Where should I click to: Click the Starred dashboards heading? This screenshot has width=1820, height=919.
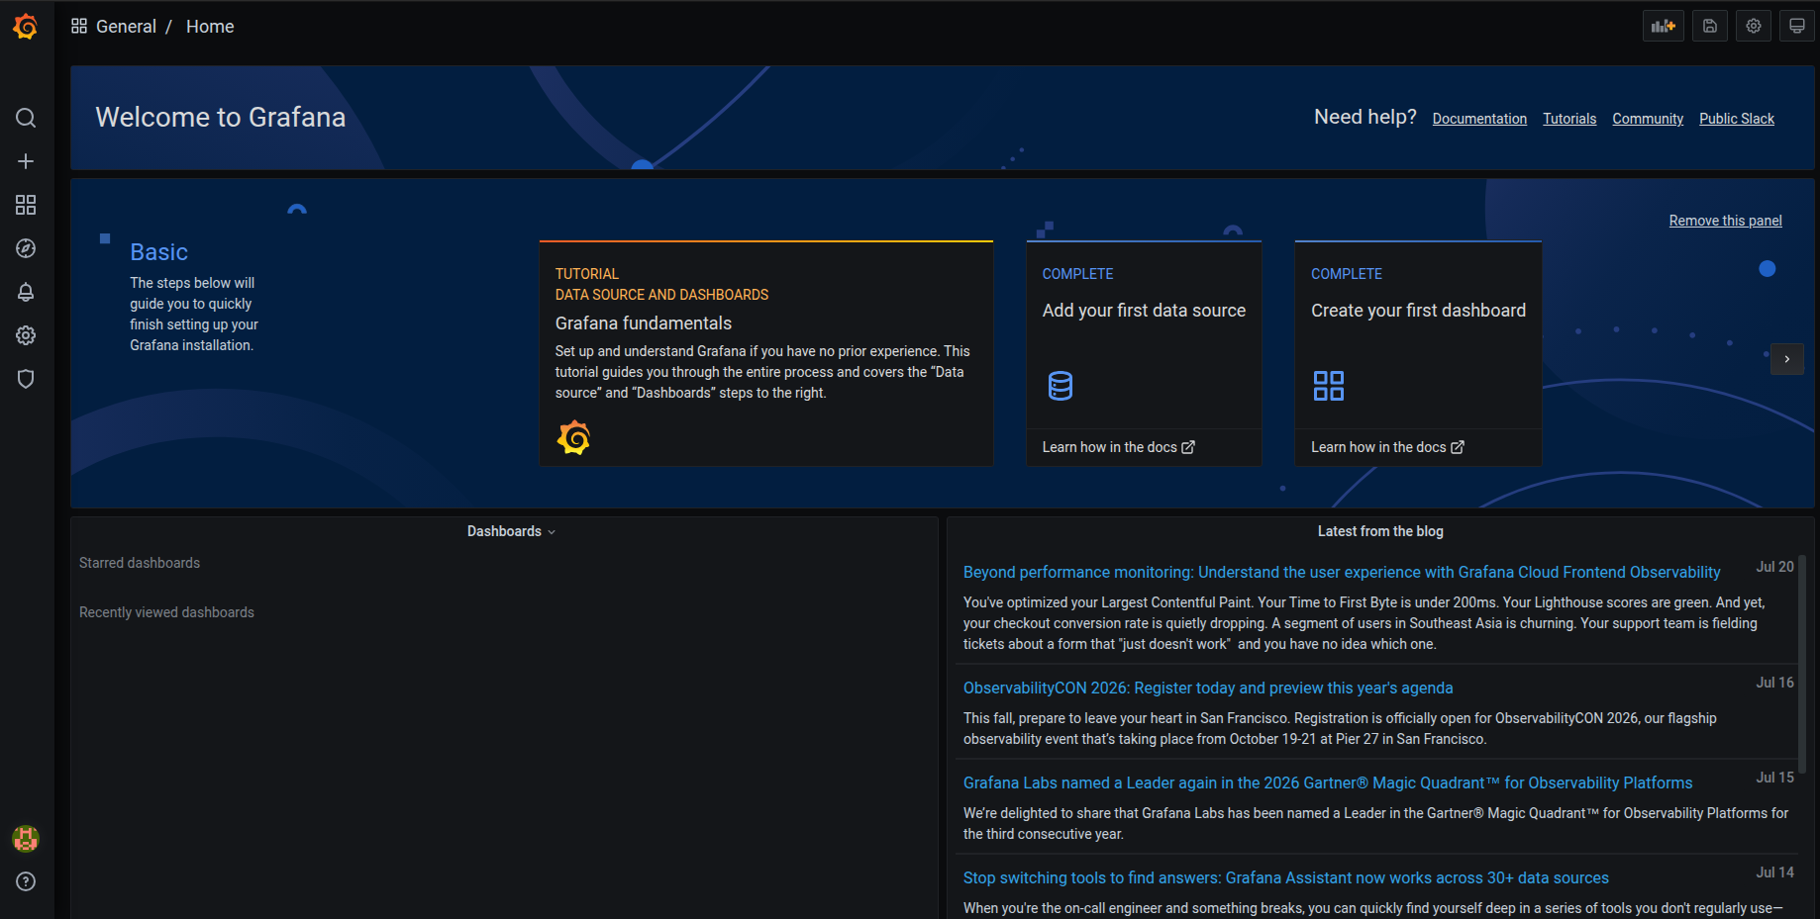click(140, 563)
